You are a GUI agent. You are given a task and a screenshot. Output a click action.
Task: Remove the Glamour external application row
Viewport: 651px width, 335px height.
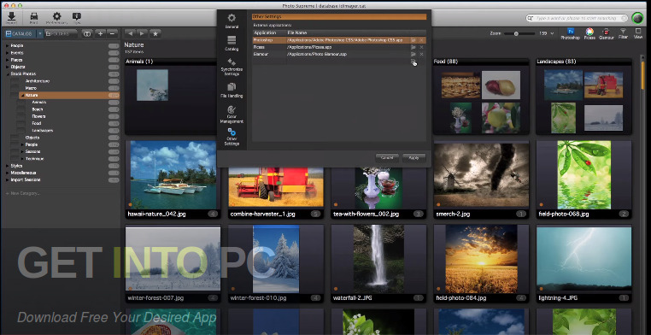(x=421, y=54)
